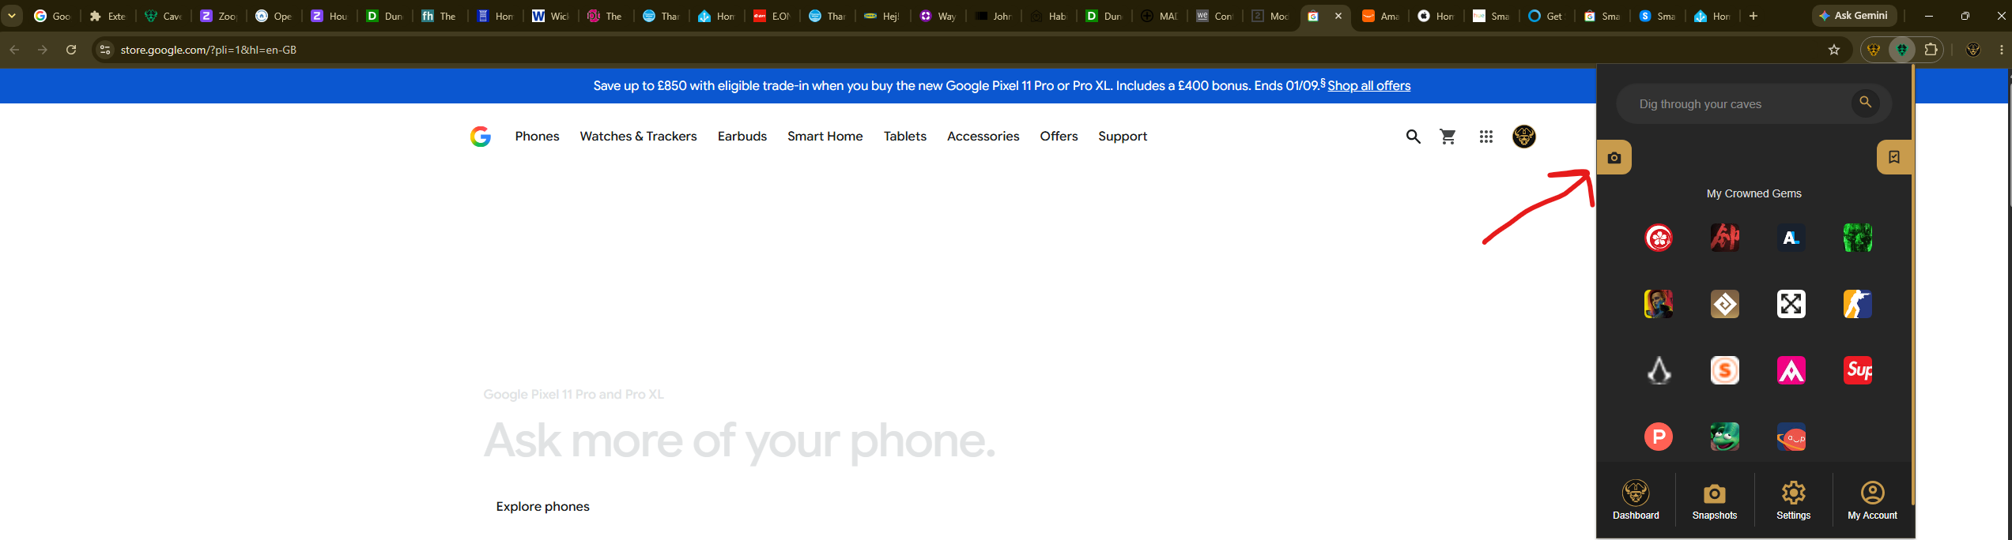Screen dimensions: 2012x540
Task: Switch to the Philips Hue 'Sma' tab
Action: (x=1491, y=16)
